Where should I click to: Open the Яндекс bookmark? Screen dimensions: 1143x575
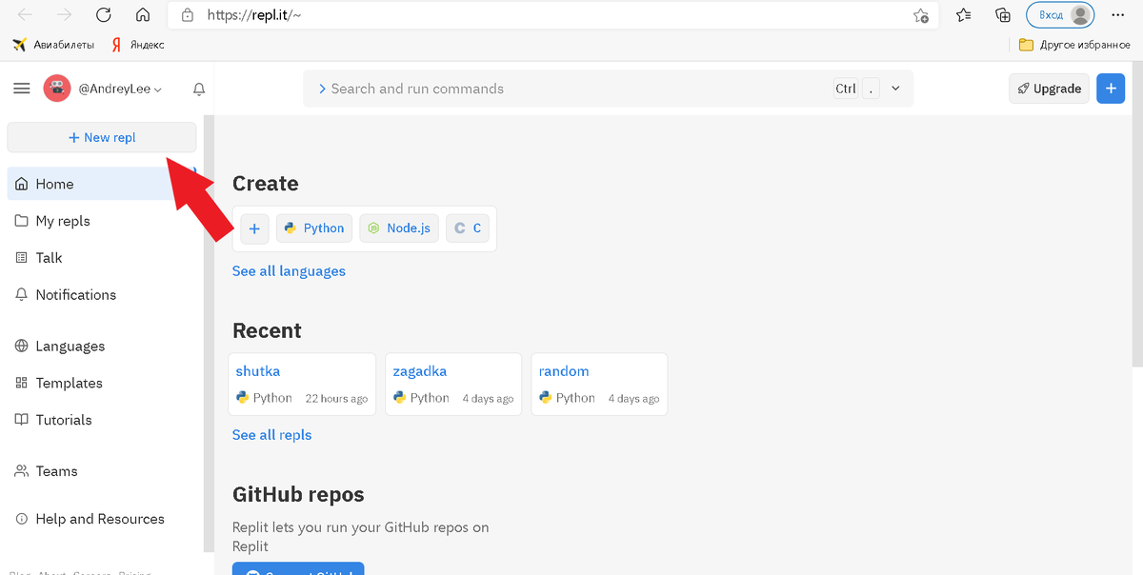(138, 45)
